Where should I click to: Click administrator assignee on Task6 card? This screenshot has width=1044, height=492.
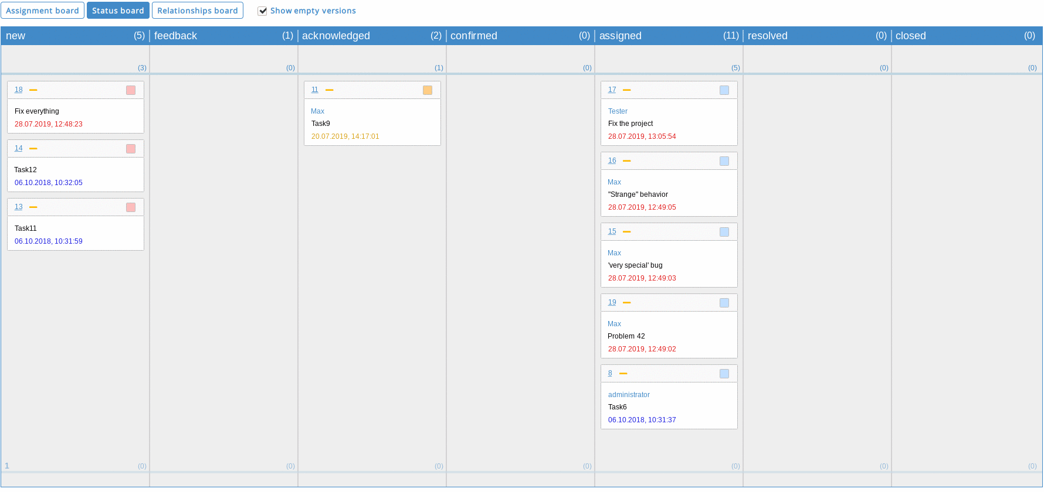tap(629, 395)
